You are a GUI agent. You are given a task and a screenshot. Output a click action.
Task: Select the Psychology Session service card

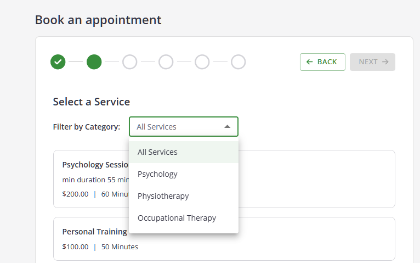pos(317,179)
